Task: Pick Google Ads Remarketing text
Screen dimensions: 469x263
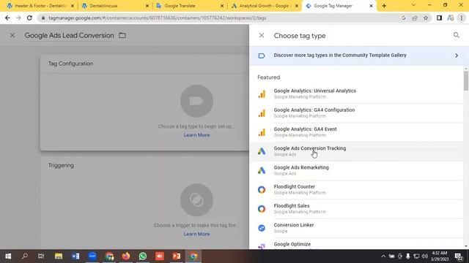Action: [301, 167]
